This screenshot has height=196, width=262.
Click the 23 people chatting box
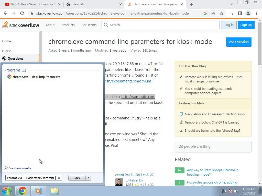213,146
